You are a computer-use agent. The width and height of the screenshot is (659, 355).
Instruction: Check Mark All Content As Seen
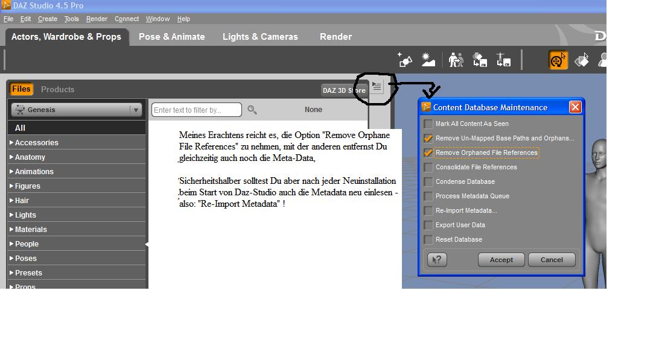coord(428,124)
